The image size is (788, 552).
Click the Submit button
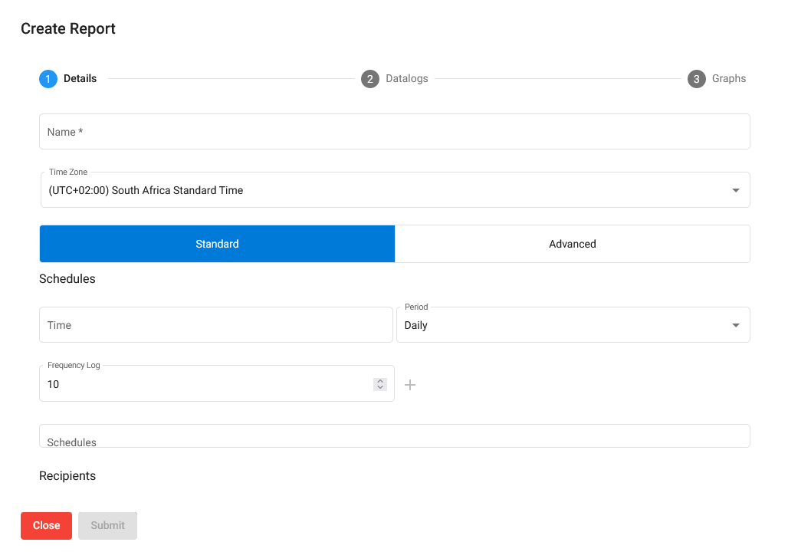107,525
